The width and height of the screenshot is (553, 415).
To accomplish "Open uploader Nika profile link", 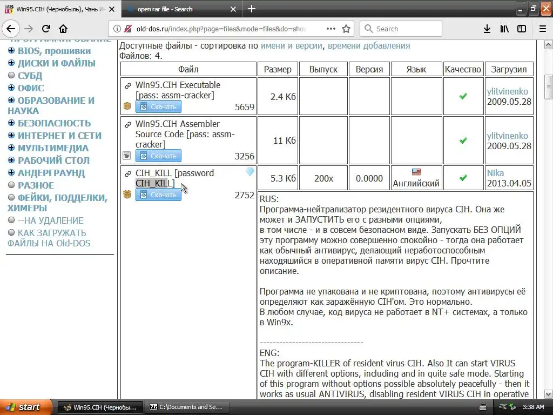I will 496,173.
